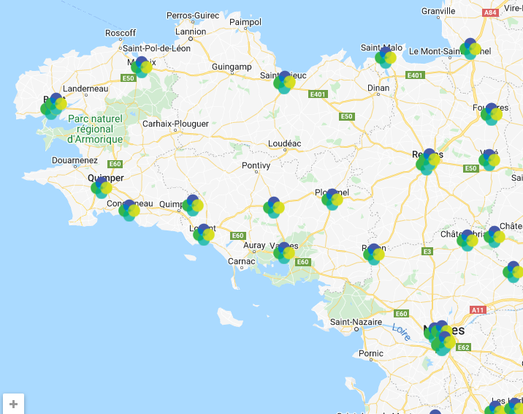Screen dimensions: 523x414
Task: Click the Pontivy town label
Action: [x=256, y=165]
